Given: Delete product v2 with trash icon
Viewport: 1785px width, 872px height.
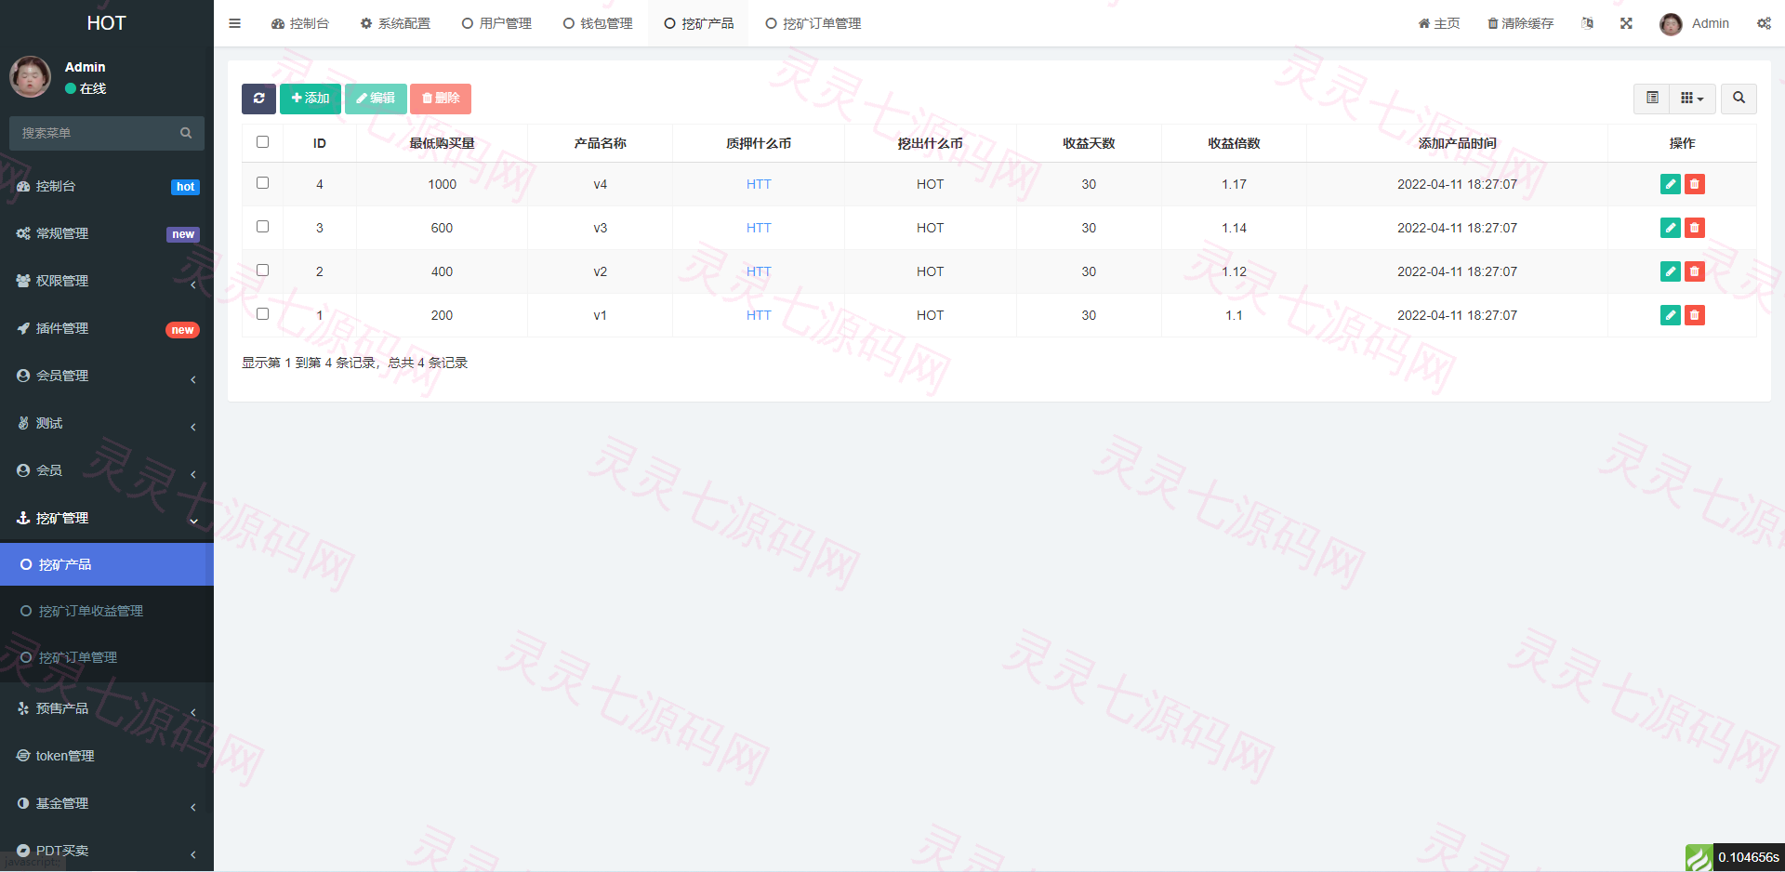Looking at the screenshot, I should (1695, 271).
